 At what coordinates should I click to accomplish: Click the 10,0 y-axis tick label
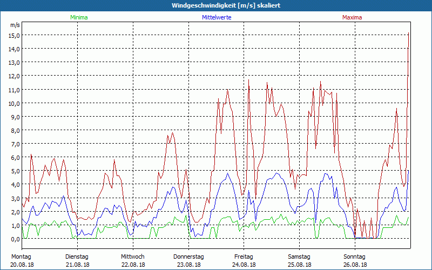tap(14, 103)
